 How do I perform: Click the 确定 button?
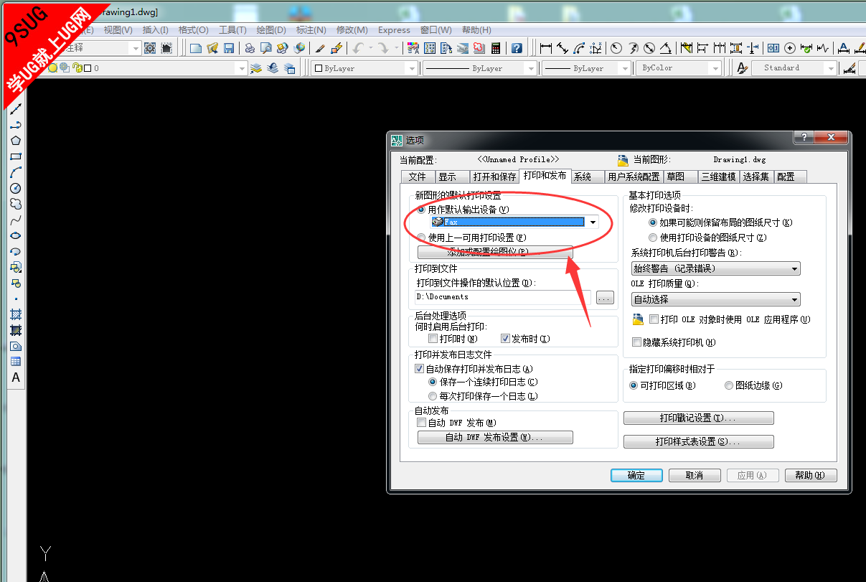tap(636, 475)
